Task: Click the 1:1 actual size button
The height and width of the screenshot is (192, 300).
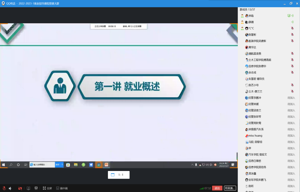Action: pos(118,175)
